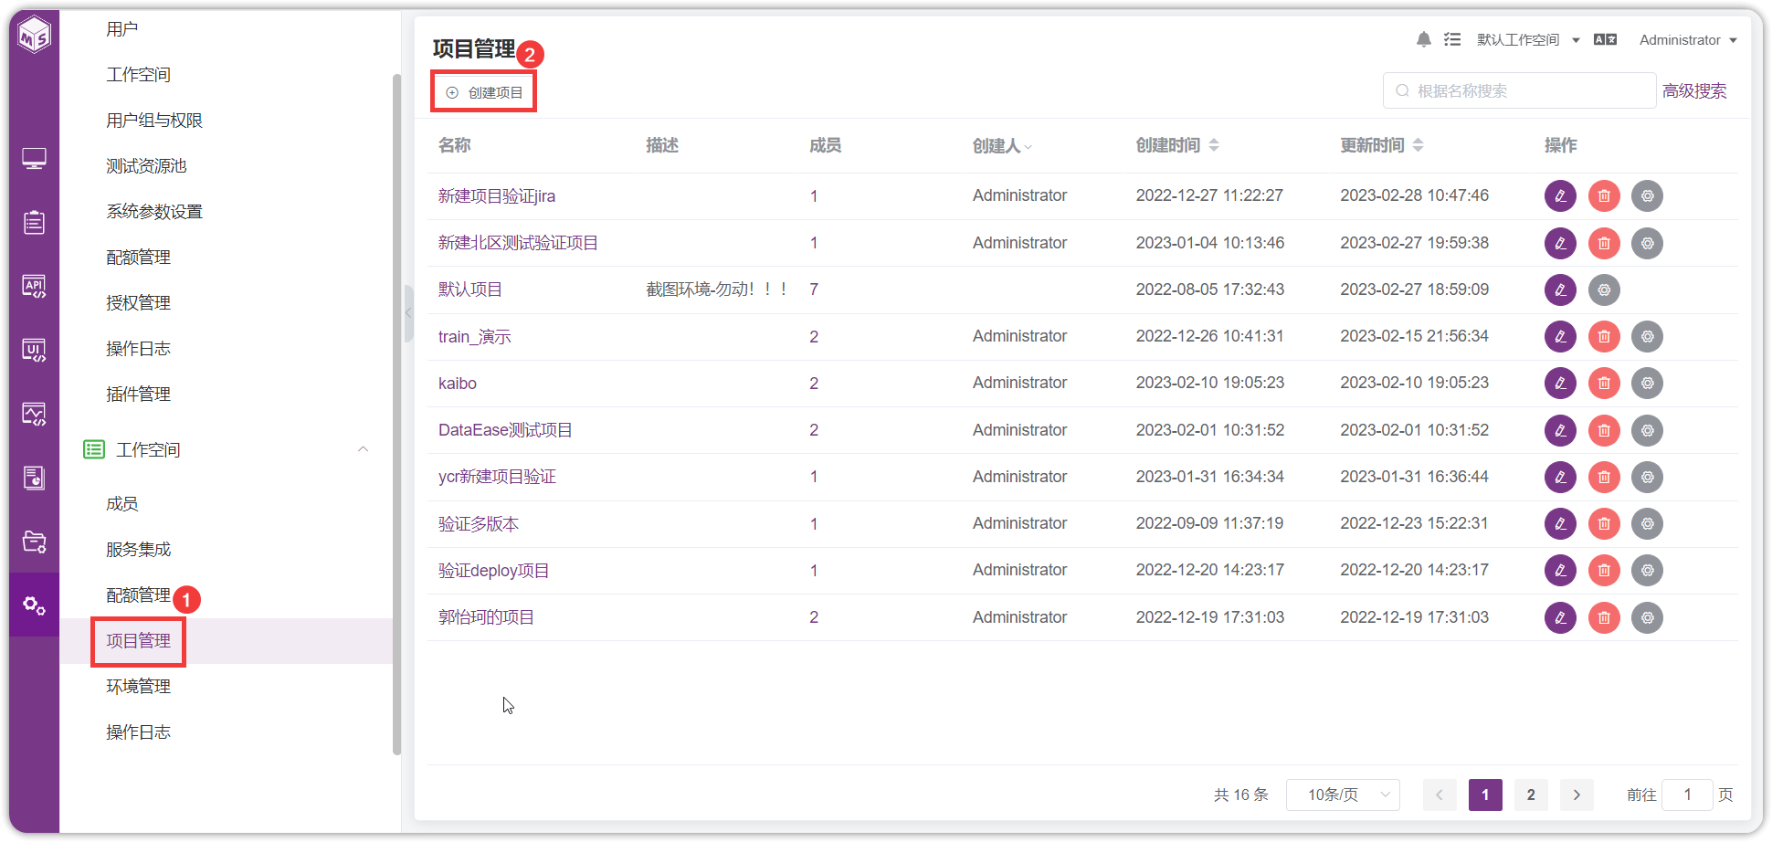The image size is (1772, 842).
Task: Sort by 创建时间 column
Action: pos(1214,145)
